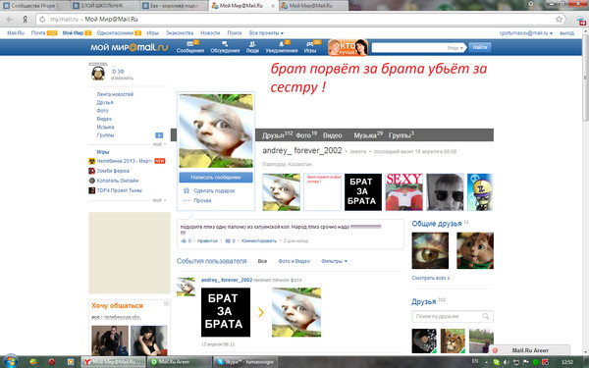Open SEXY photo thumbnail

click(x=404, y=192)
